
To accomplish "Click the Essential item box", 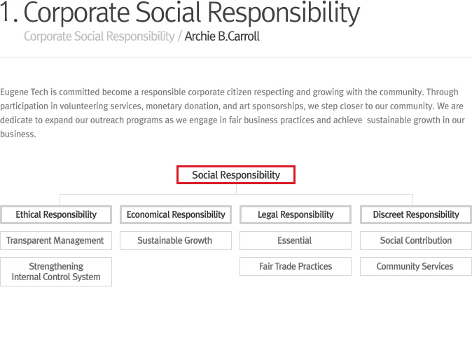I will pos(296,241).
